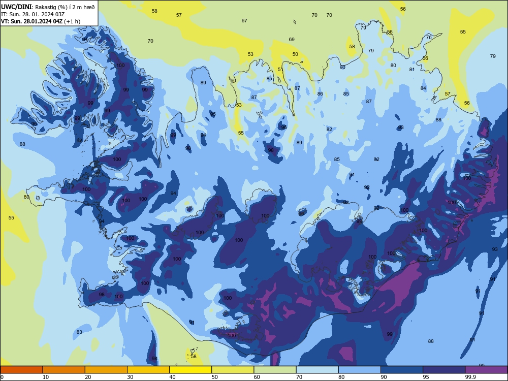
Task: Click the title text 'UWC/DINI: Rakastig (%) í 2 m hæð'
Action: 48,7
